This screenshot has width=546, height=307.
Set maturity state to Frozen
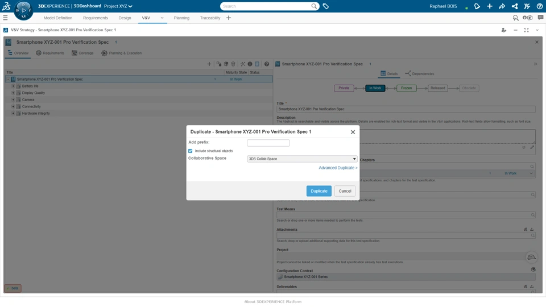coord(406,88)
